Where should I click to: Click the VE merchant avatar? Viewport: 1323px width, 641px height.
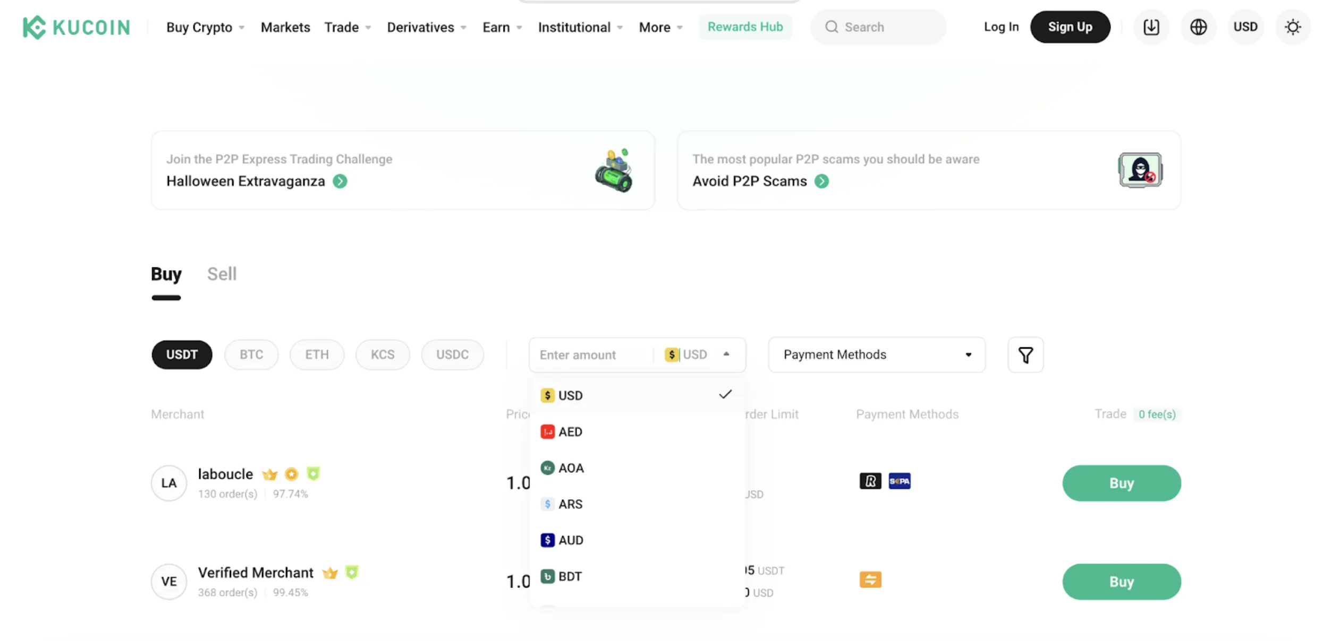[169, 582]
